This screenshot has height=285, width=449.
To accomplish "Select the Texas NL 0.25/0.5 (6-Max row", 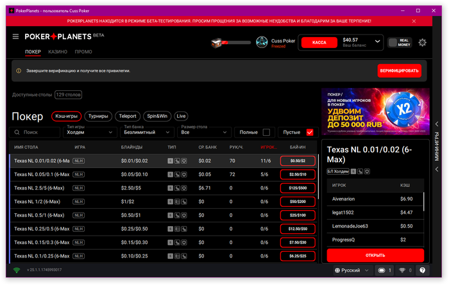I will point(163,229).
